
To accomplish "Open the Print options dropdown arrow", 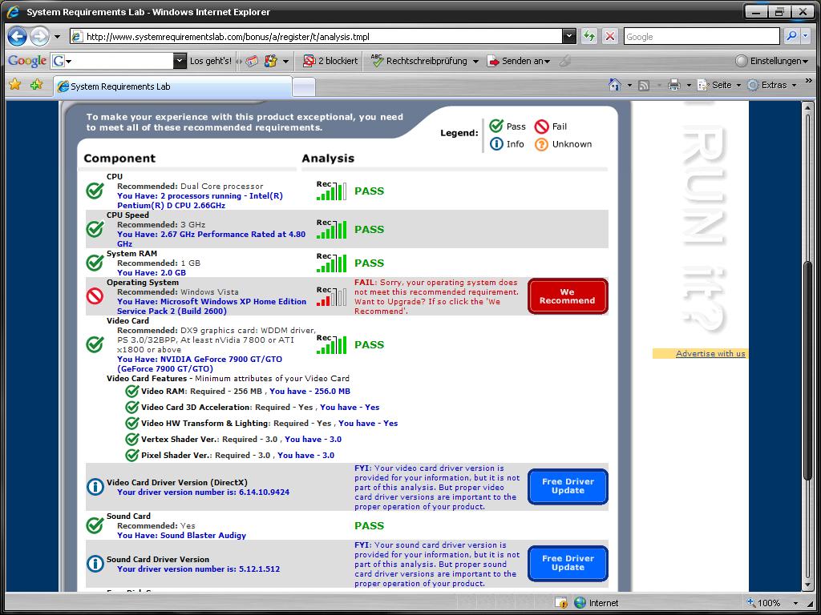I will click(x=689, y=85).
